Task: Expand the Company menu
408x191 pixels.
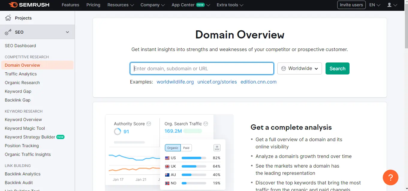Action: click(153, 5)
